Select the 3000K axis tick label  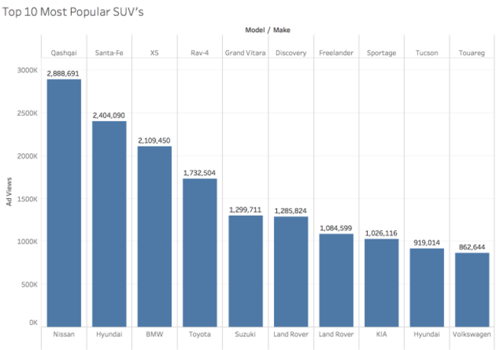(x=27, y=70)
